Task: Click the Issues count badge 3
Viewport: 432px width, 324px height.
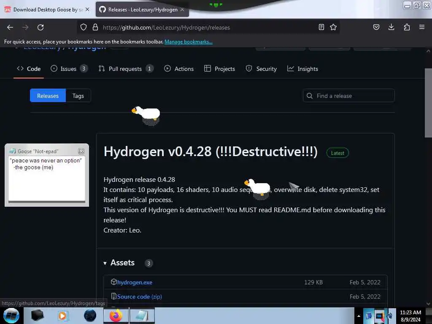Action: click(84, 69)
